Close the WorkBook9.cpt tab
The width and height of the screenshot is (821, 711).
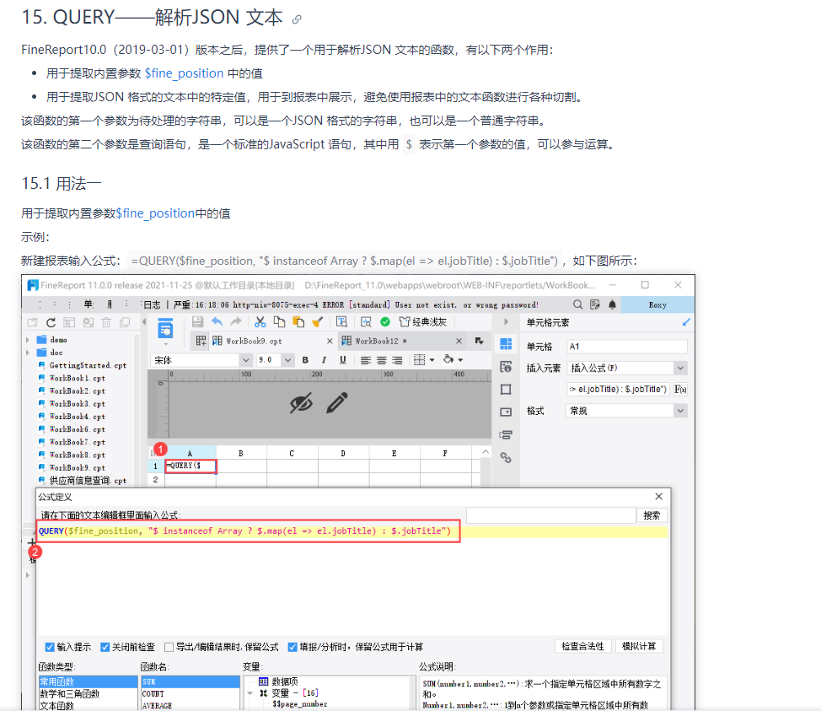pos(330,341)
